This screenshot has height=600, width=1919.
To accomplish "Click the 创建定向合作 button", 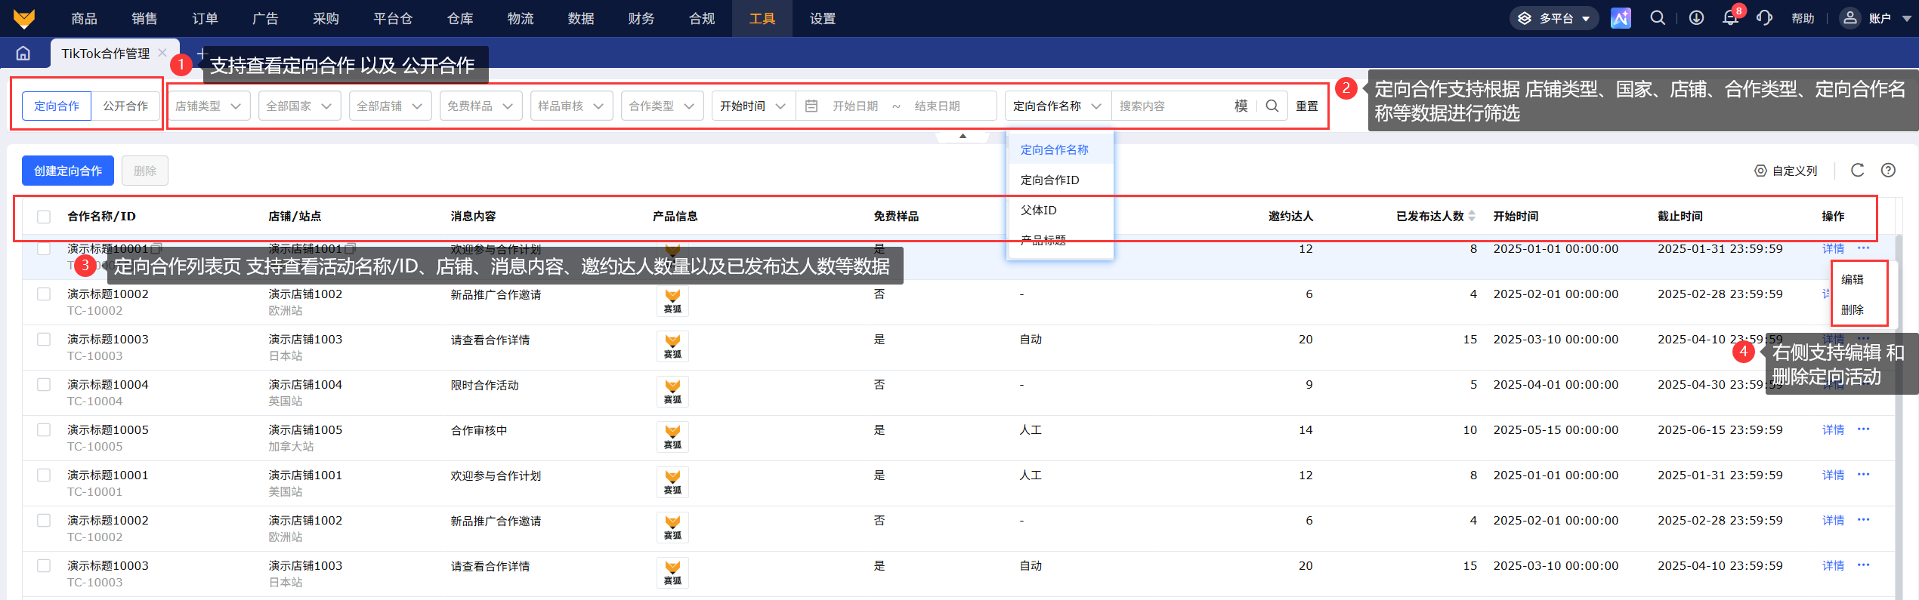I will click(68, 171).
